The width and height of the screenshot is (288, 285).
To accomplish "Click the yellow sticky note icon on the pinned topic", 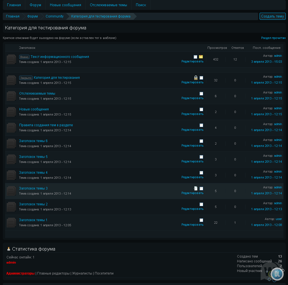I will pos(201,57).
